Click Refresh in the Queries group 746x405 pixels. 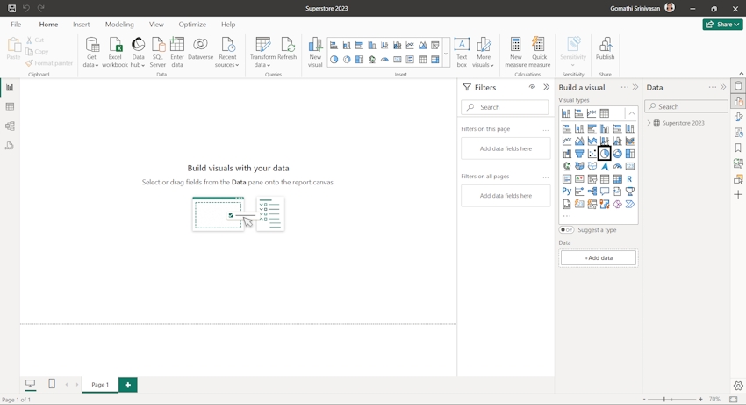pos(287,46)
